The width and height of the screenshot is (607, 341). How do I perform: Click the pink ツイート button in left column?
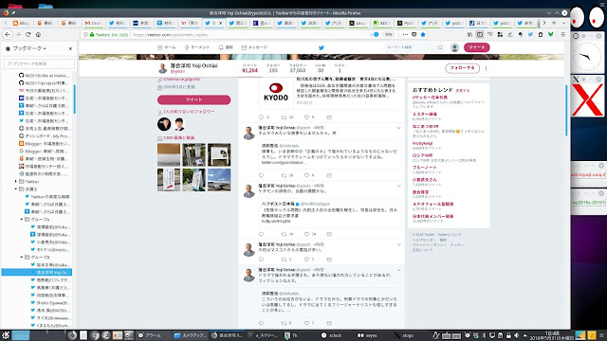[193, 99]
